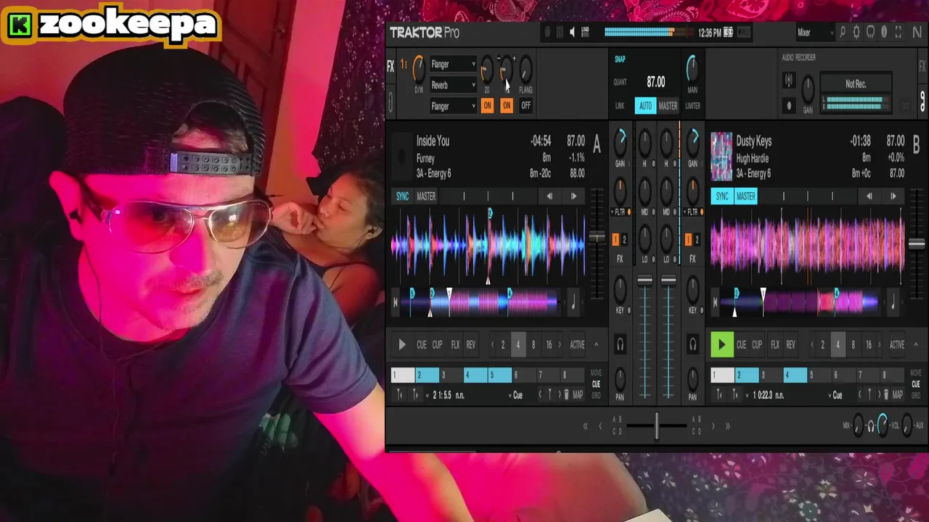This screenshot has height=522, width=929.
Task: Click CUE button on deck B transport
Action: 741,345
